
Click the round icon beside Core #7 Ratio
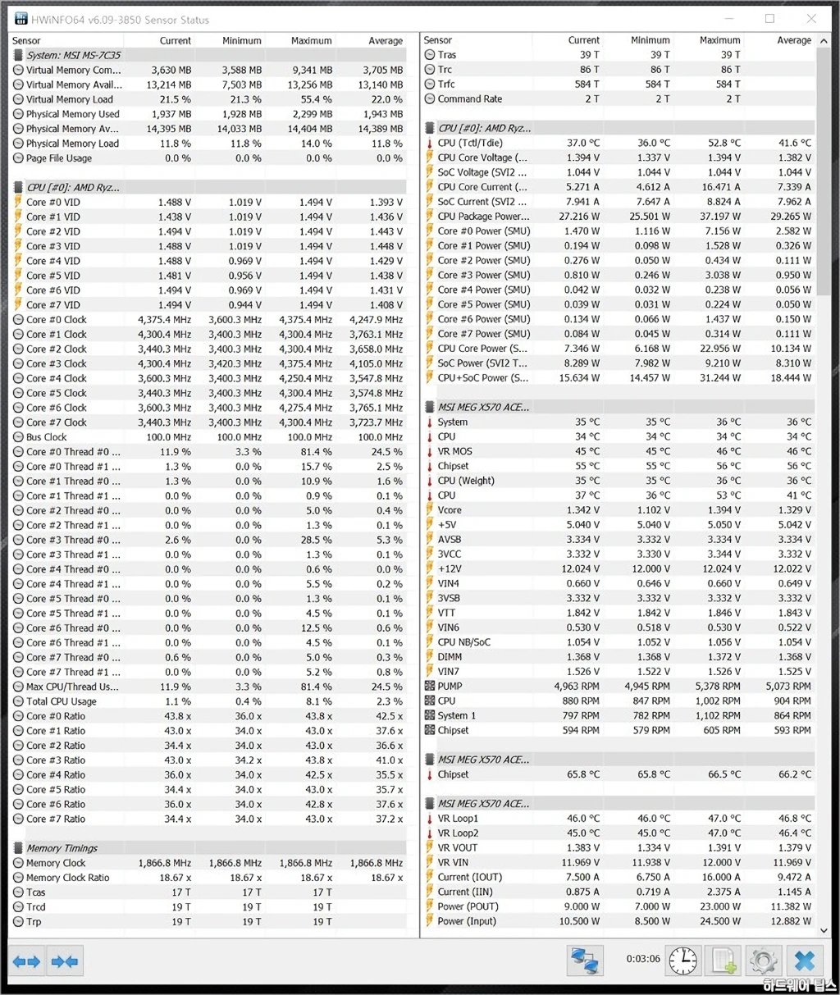click(19, 819)
